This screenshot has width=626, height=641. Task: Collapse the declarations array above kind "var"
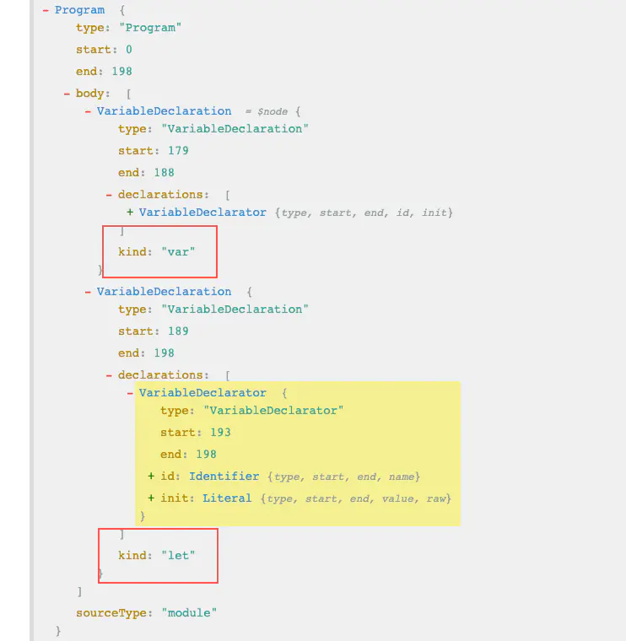point(109,195)
